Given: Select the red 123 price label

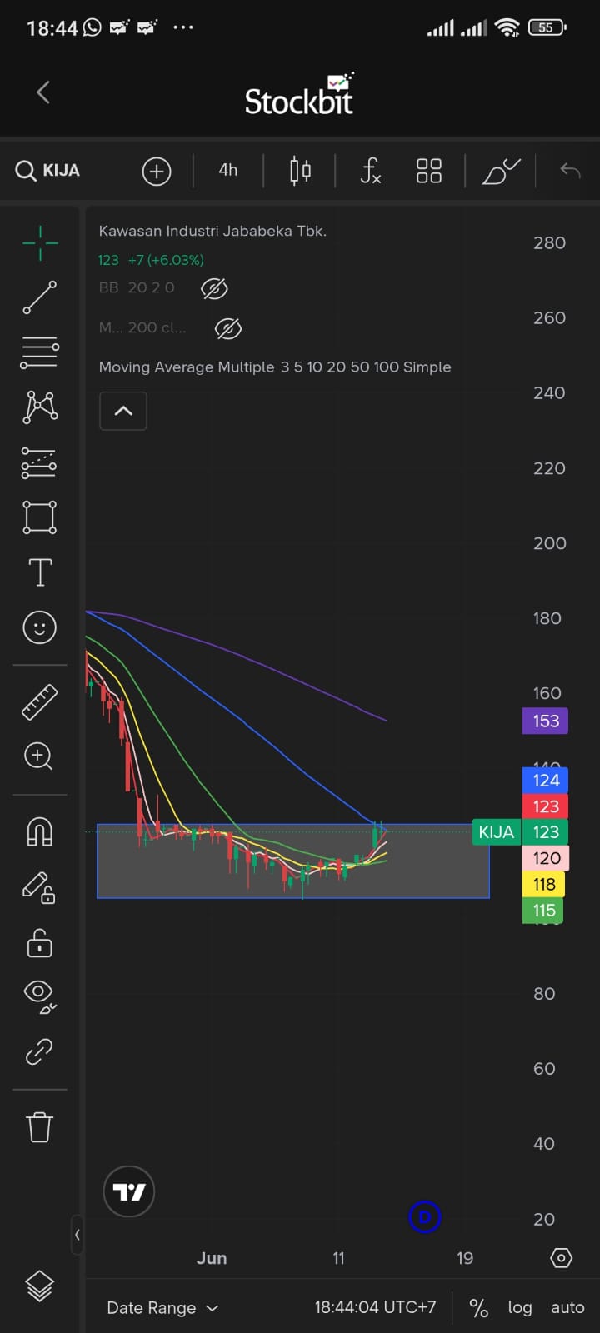Looking at the screenshot, I should (x=545, y=806).
